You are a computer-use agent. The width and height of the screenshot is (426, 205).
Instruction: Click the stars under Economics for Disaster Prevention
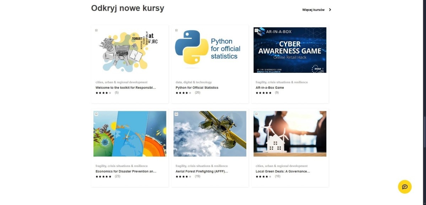coord(103,176)
